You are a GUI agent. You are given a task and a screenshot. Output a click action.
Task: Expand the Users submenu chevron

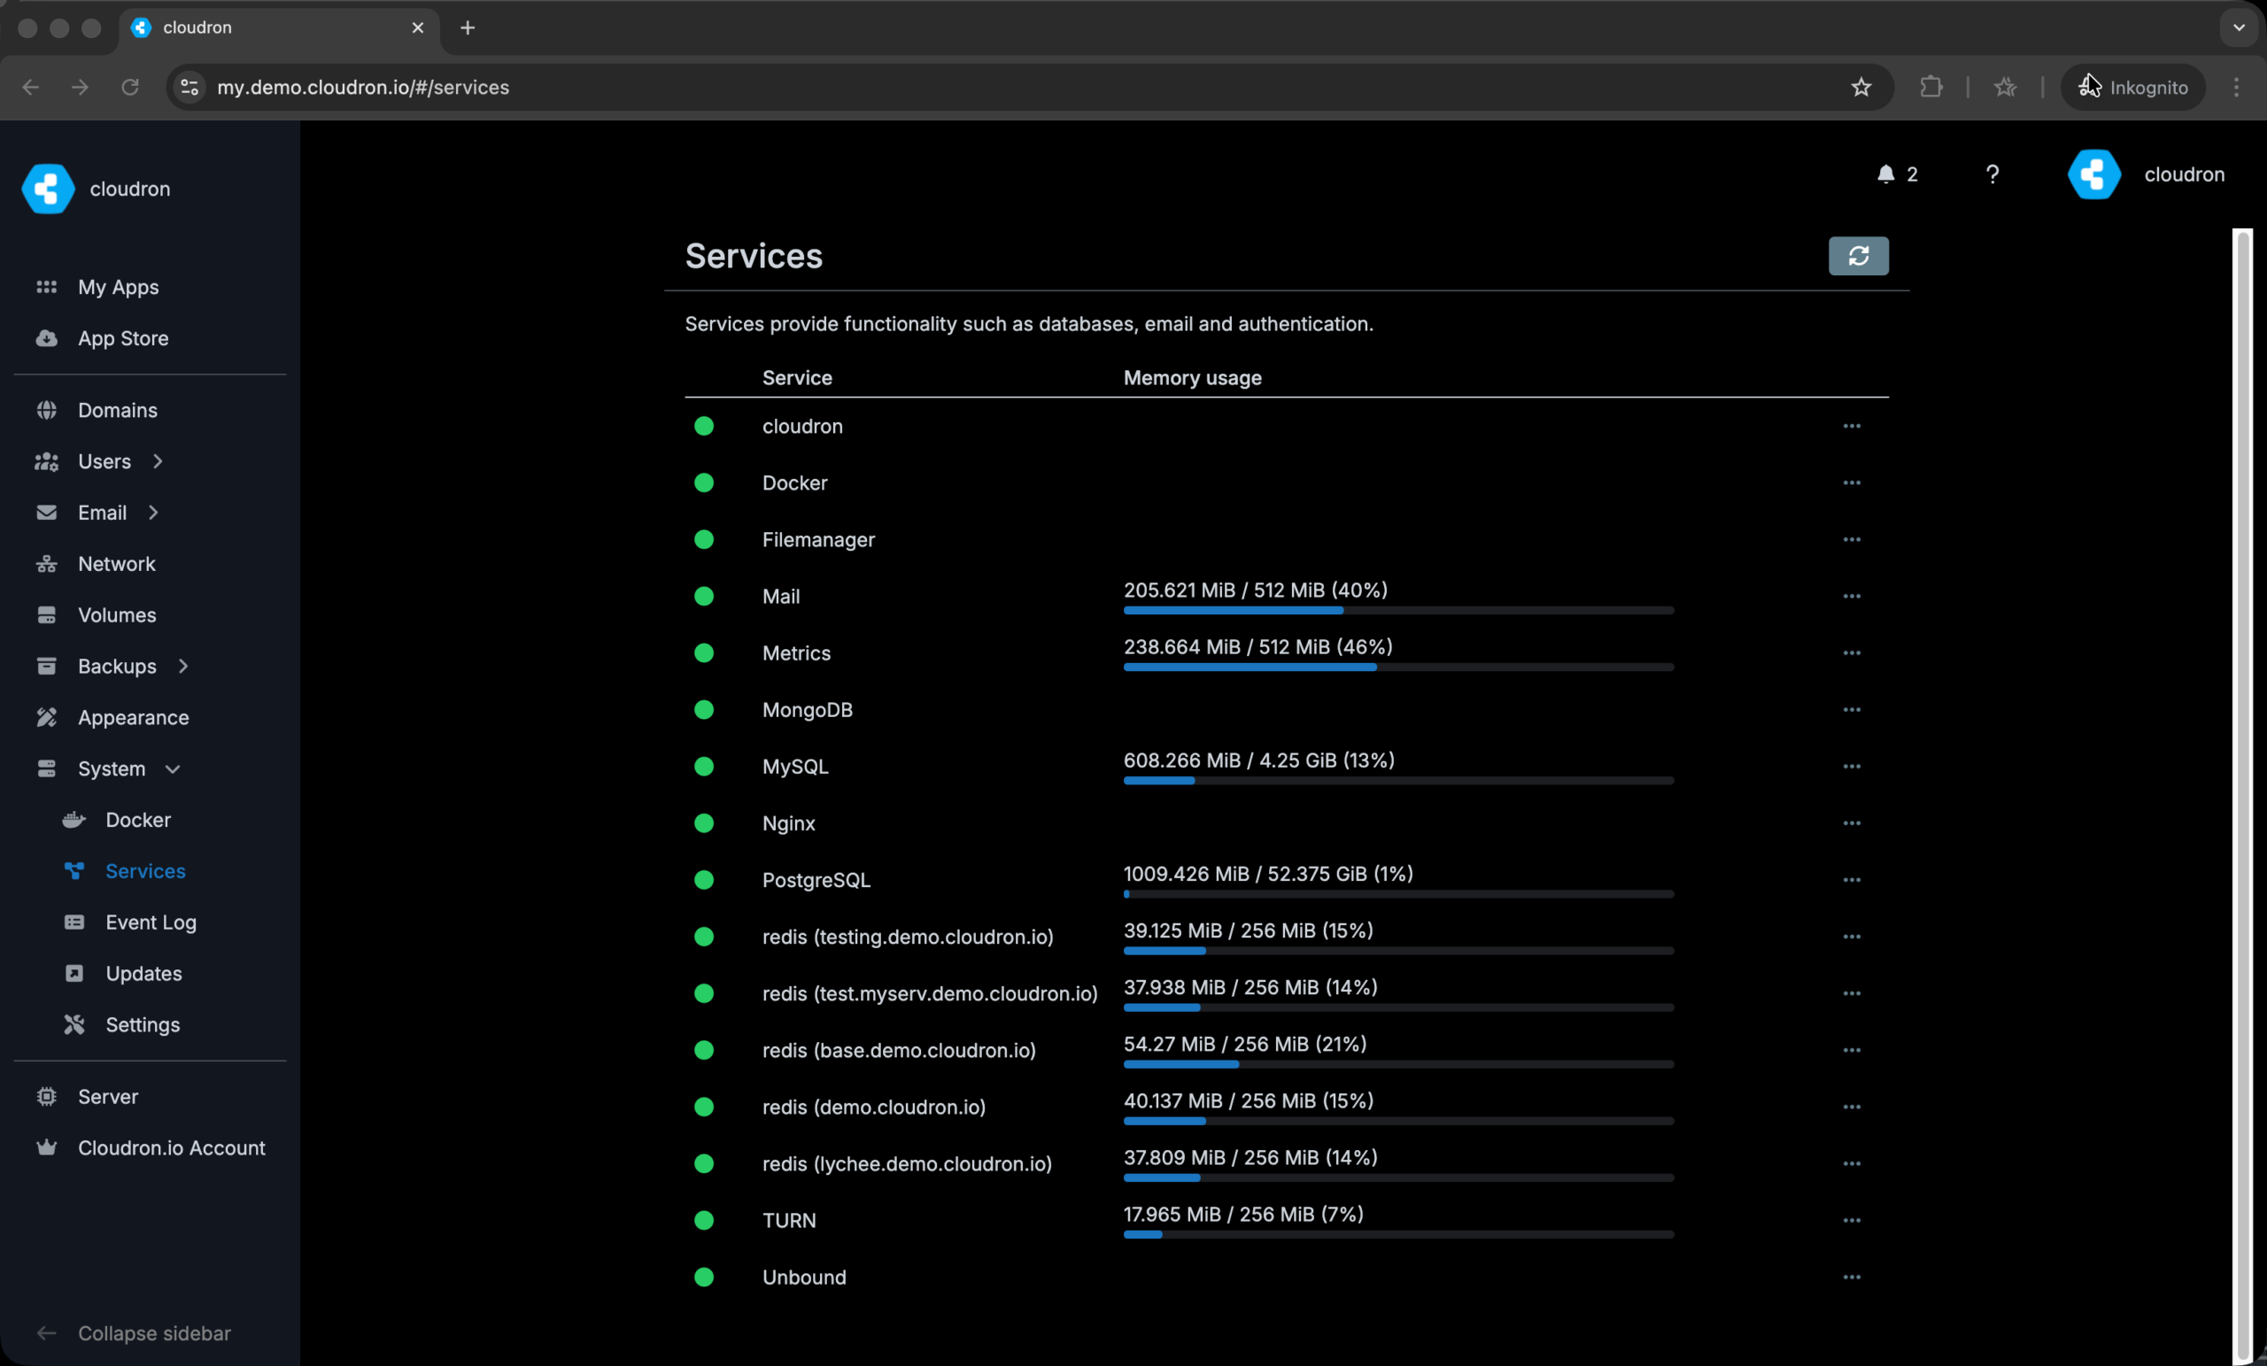coord(158,461)
